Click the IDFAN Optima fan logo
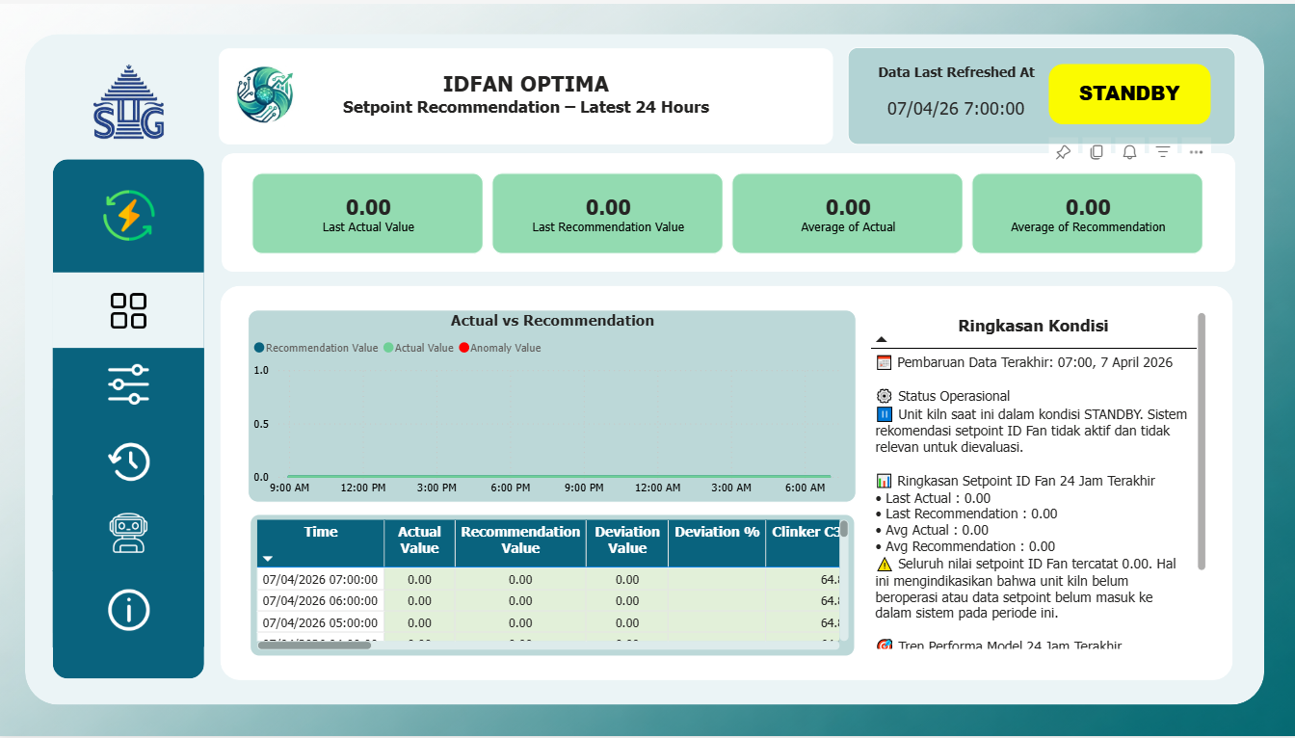The width and height of the screenshot is (1295, 738). [x=265, y=94]
